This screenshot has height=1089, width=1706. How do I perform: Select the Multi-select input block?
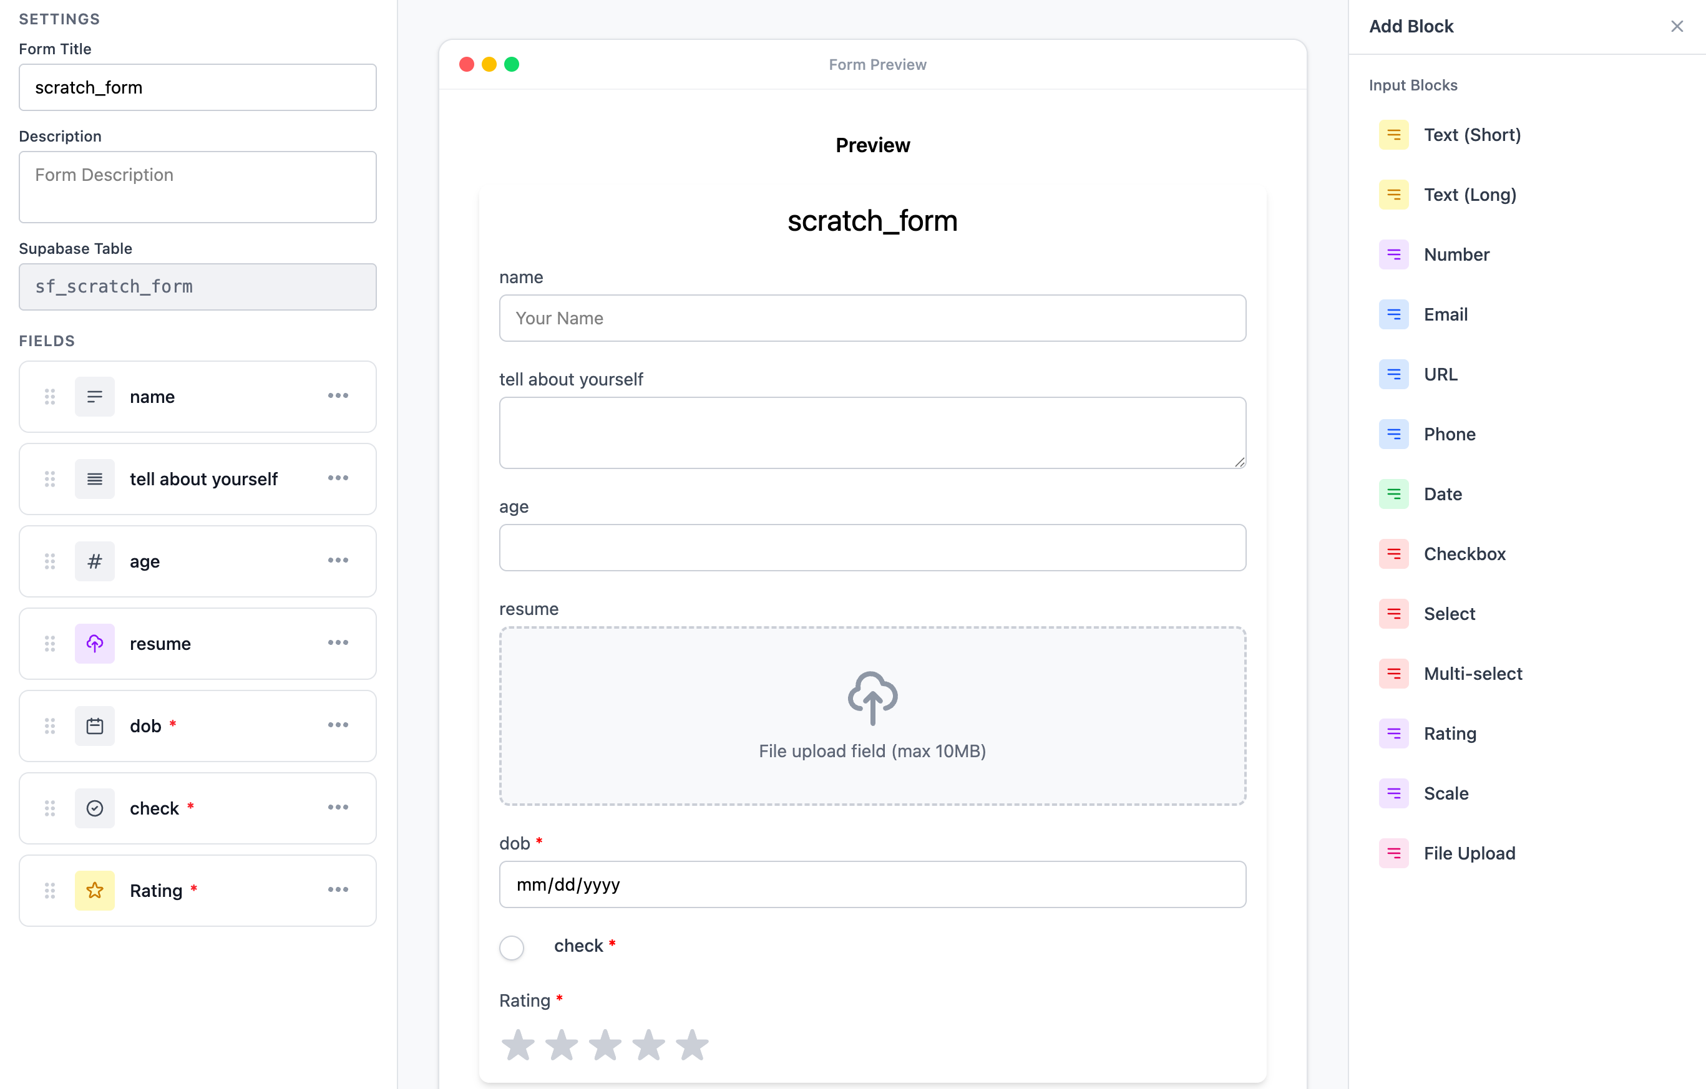[1474, 674]
